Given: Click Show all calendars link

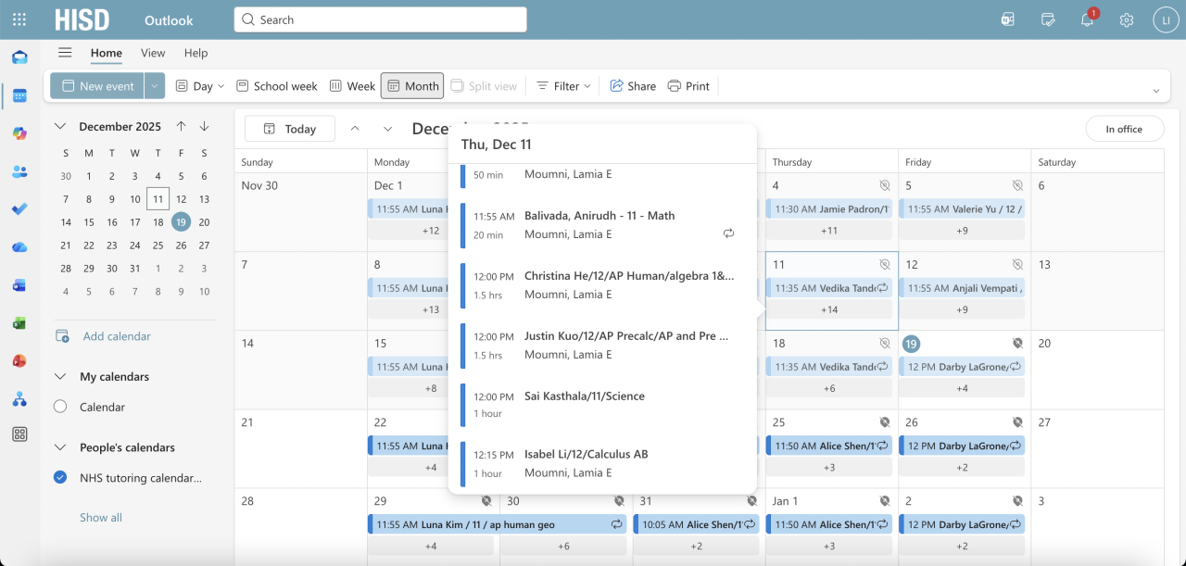Looking at the screenshot, I should (101, 518).
